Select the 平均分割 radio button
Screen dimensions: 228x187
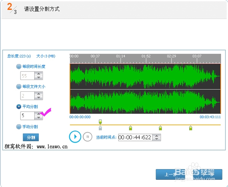pos(19,107)
